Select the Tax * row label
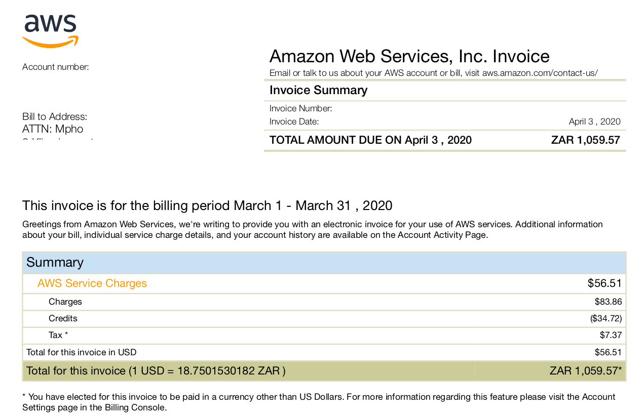The width and height of the screenshot is (643, 417). pyautogui.click(x=58, y=335)
